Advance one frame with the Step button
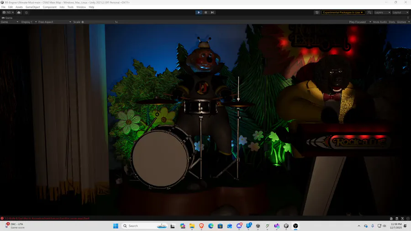The width and height of the screenshot is (411, 231). [212, 12]
